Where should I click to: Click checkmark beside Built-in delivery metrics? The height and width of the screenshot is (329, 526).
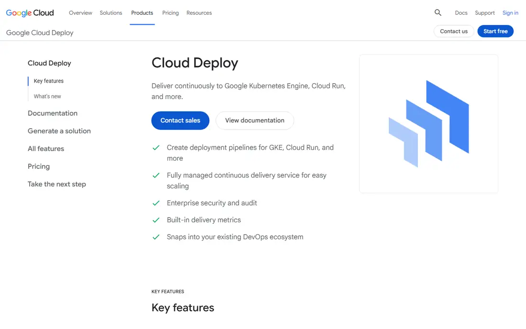pos(156,220)
